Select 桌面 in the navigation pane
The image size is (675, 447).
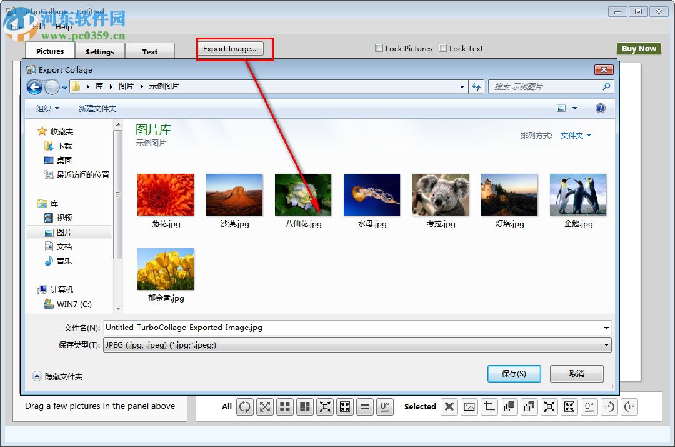pos(58,160)
